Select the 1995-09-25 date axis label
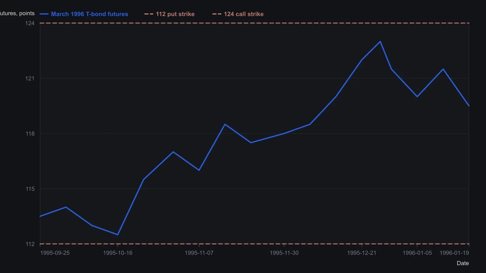486x273 pixels. 55,253
